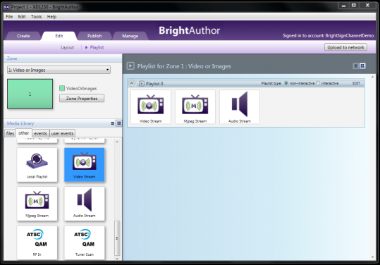
Task: Click playlist pane scrollbar down arrow
Action: [372, 257]
